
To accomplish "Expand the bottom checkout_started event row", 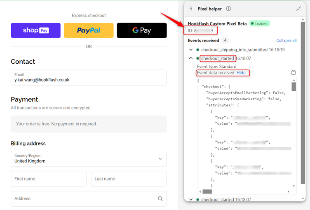I will tap(191, 200).
